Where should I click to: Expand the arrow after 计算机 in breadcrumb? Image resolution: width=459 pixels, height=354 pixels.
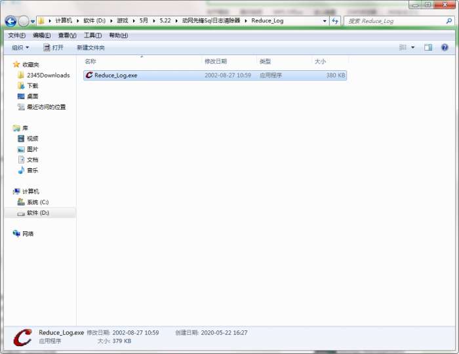[78, 21]
